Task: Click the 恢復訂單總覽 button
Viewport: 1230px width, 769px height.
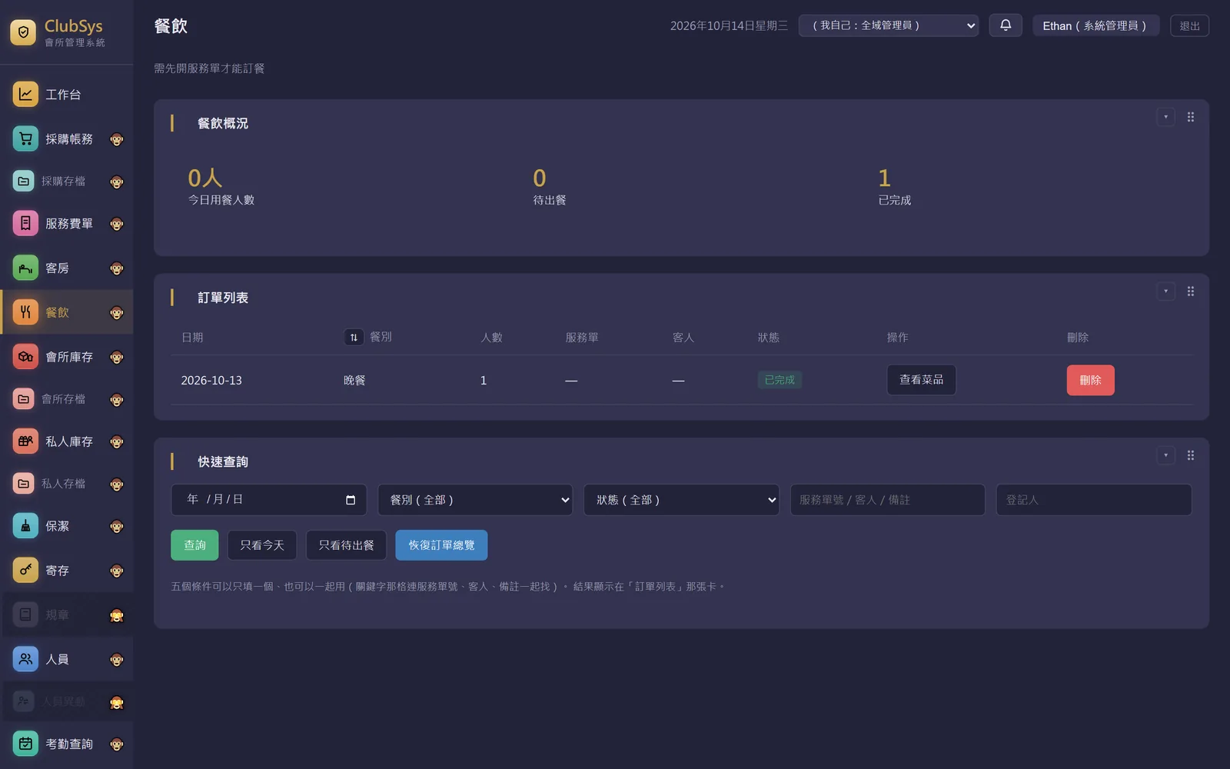Action: pyautogui.click(x=441, y=545)
